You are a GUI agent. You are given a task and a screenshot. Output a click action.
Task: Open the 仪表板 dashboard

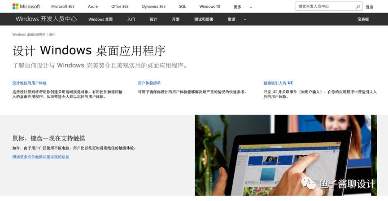(363, 19)
